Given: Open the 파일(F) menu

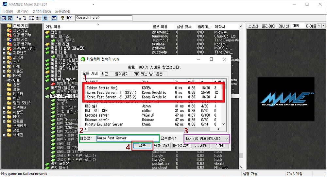Looking at the screenshot, I should coord(8,11).
